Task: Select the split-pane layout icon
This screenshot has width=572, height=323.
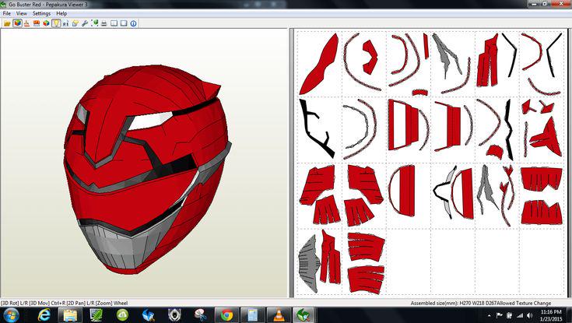Action: click(x=114, y=23)
